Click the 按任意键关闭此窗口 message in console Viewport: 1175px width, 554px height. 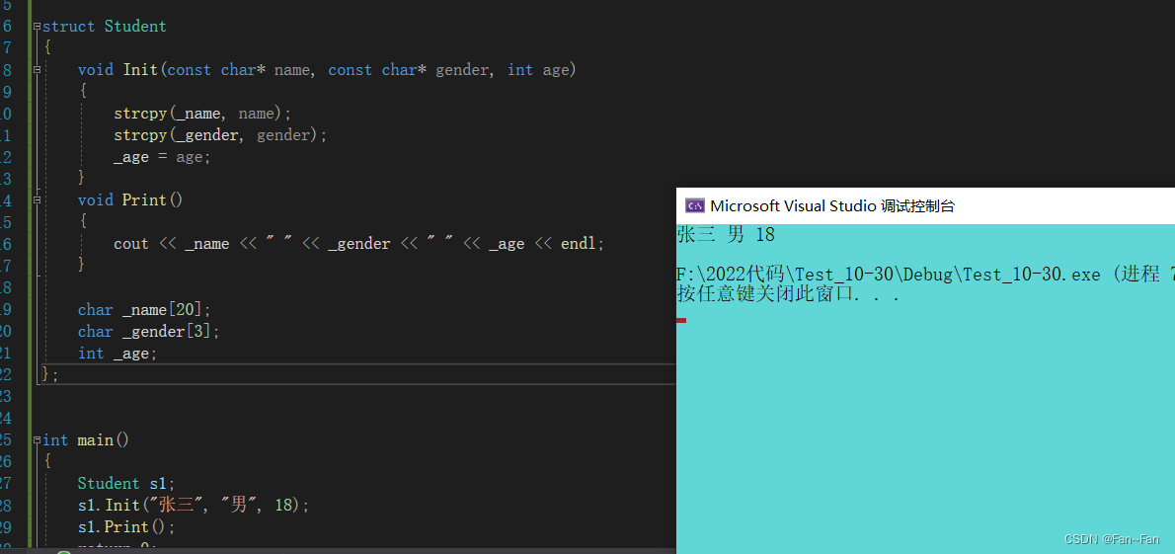coord(788,294)
